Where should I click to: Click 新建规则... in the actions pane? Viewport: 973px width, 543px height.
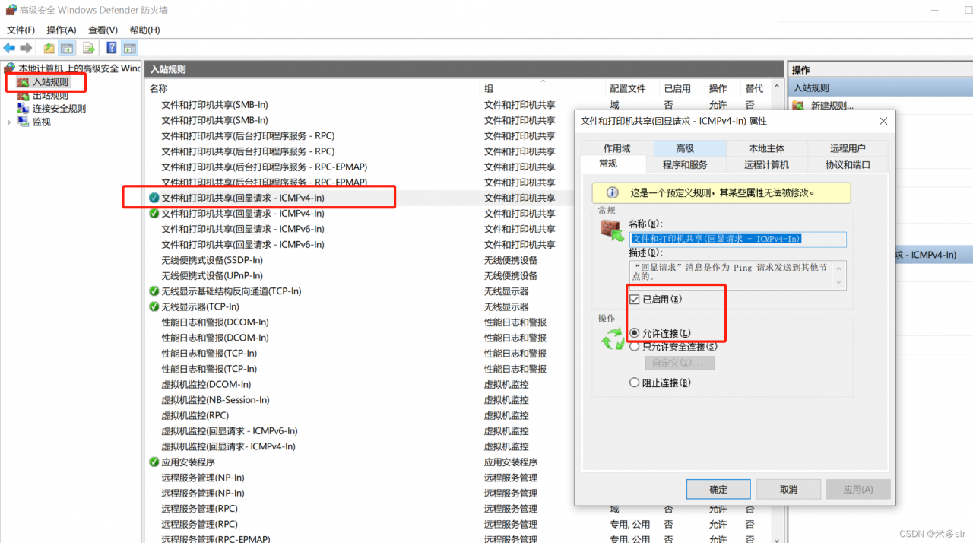click(832, 106)
